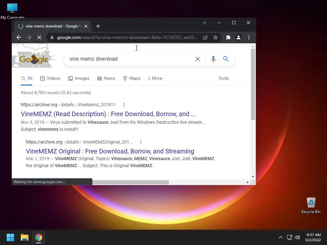Viewport: 327px width, 245px height.
Task: Open Chrome three-dot menu
Action: (249, 38)
